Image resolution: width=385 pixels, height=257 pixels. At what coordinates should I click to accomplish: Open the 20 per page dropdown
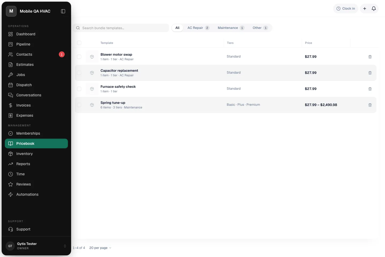pyautogui.click(x=100, y=248)
